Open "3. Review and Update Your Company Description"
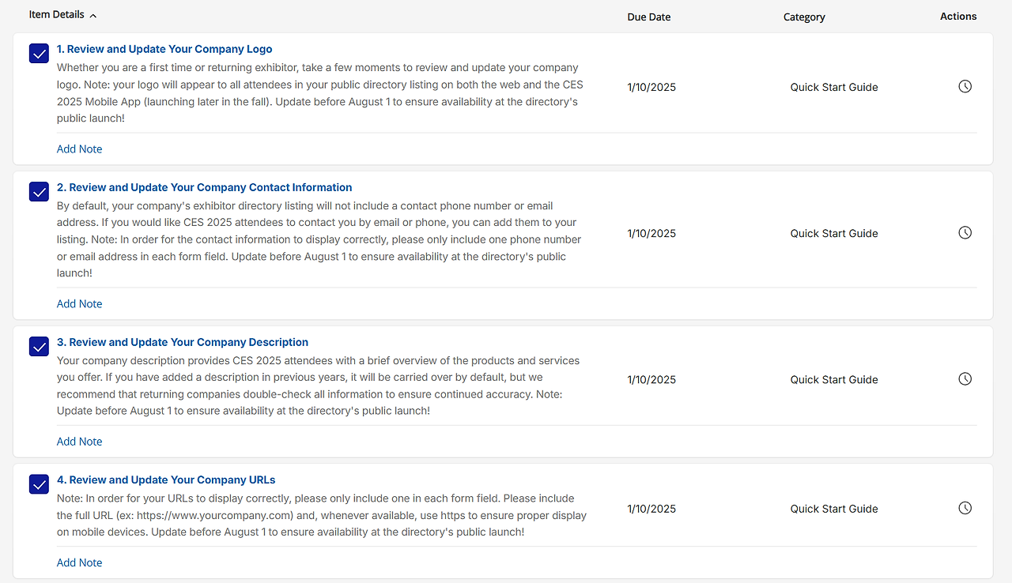The width and height of the screenshot is (1012, 583). [x=182, y=342]
